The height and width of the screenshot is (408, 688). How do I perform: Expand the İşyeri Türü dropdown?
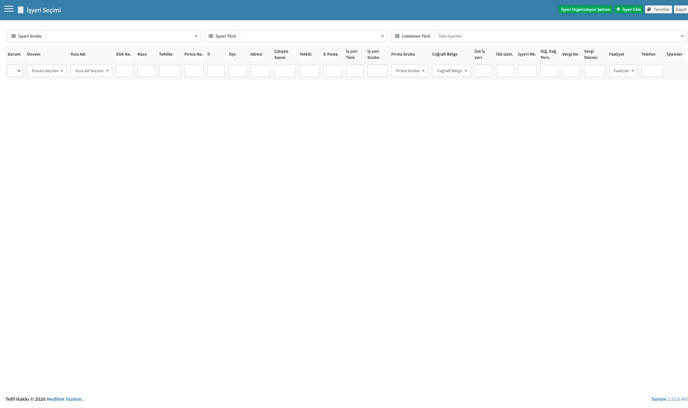[x=313, y=36]
